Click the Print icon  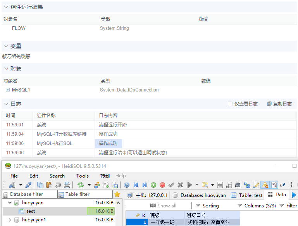(67, 185)
